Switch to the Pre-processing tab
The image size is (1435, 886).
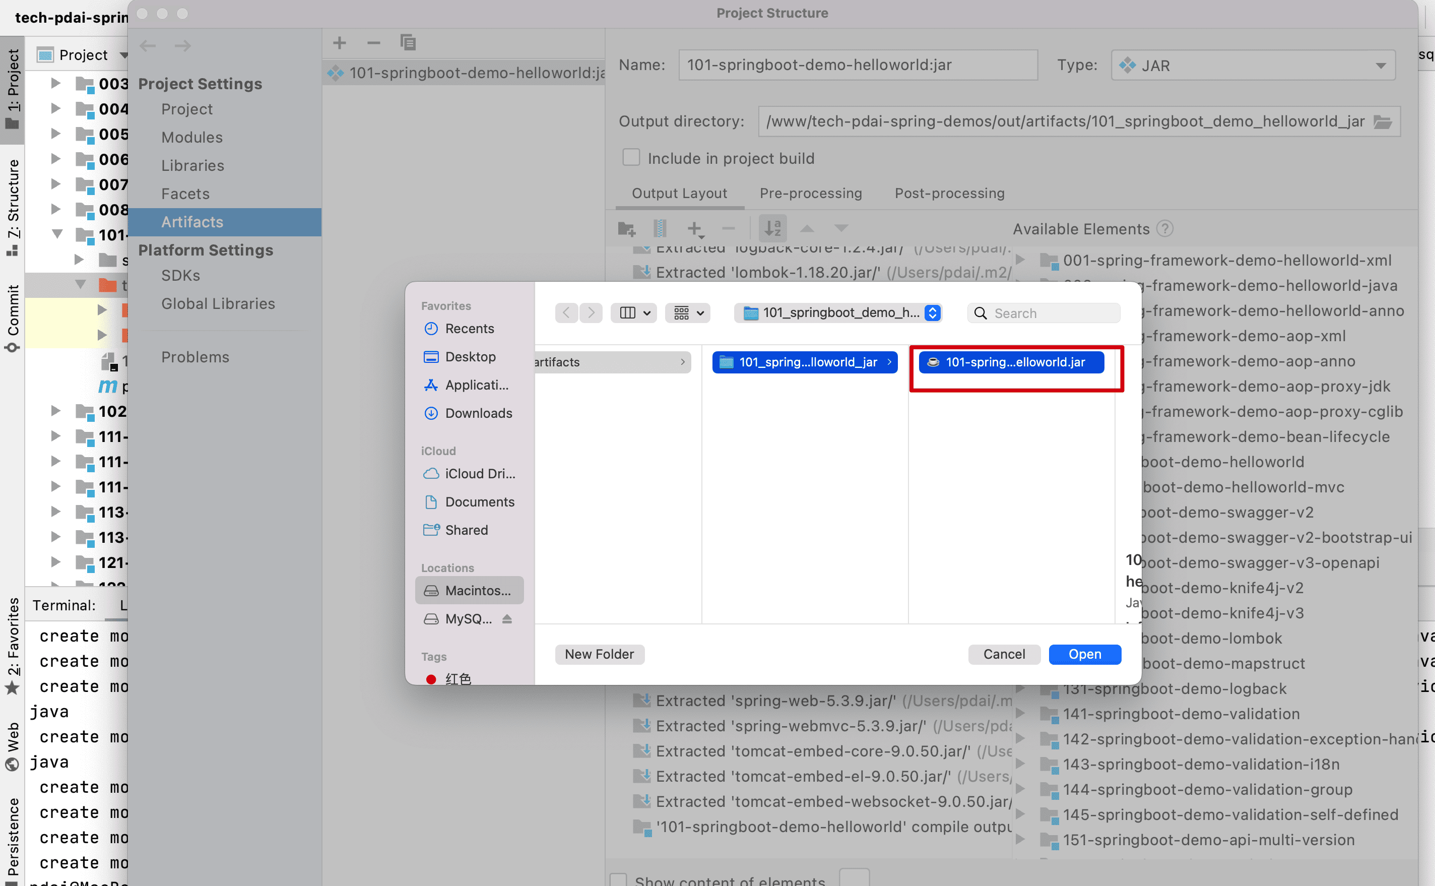(x=810, y=194)
